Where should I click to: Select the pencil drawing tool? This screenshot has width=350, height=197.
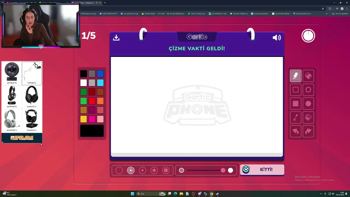pos(295,76)
